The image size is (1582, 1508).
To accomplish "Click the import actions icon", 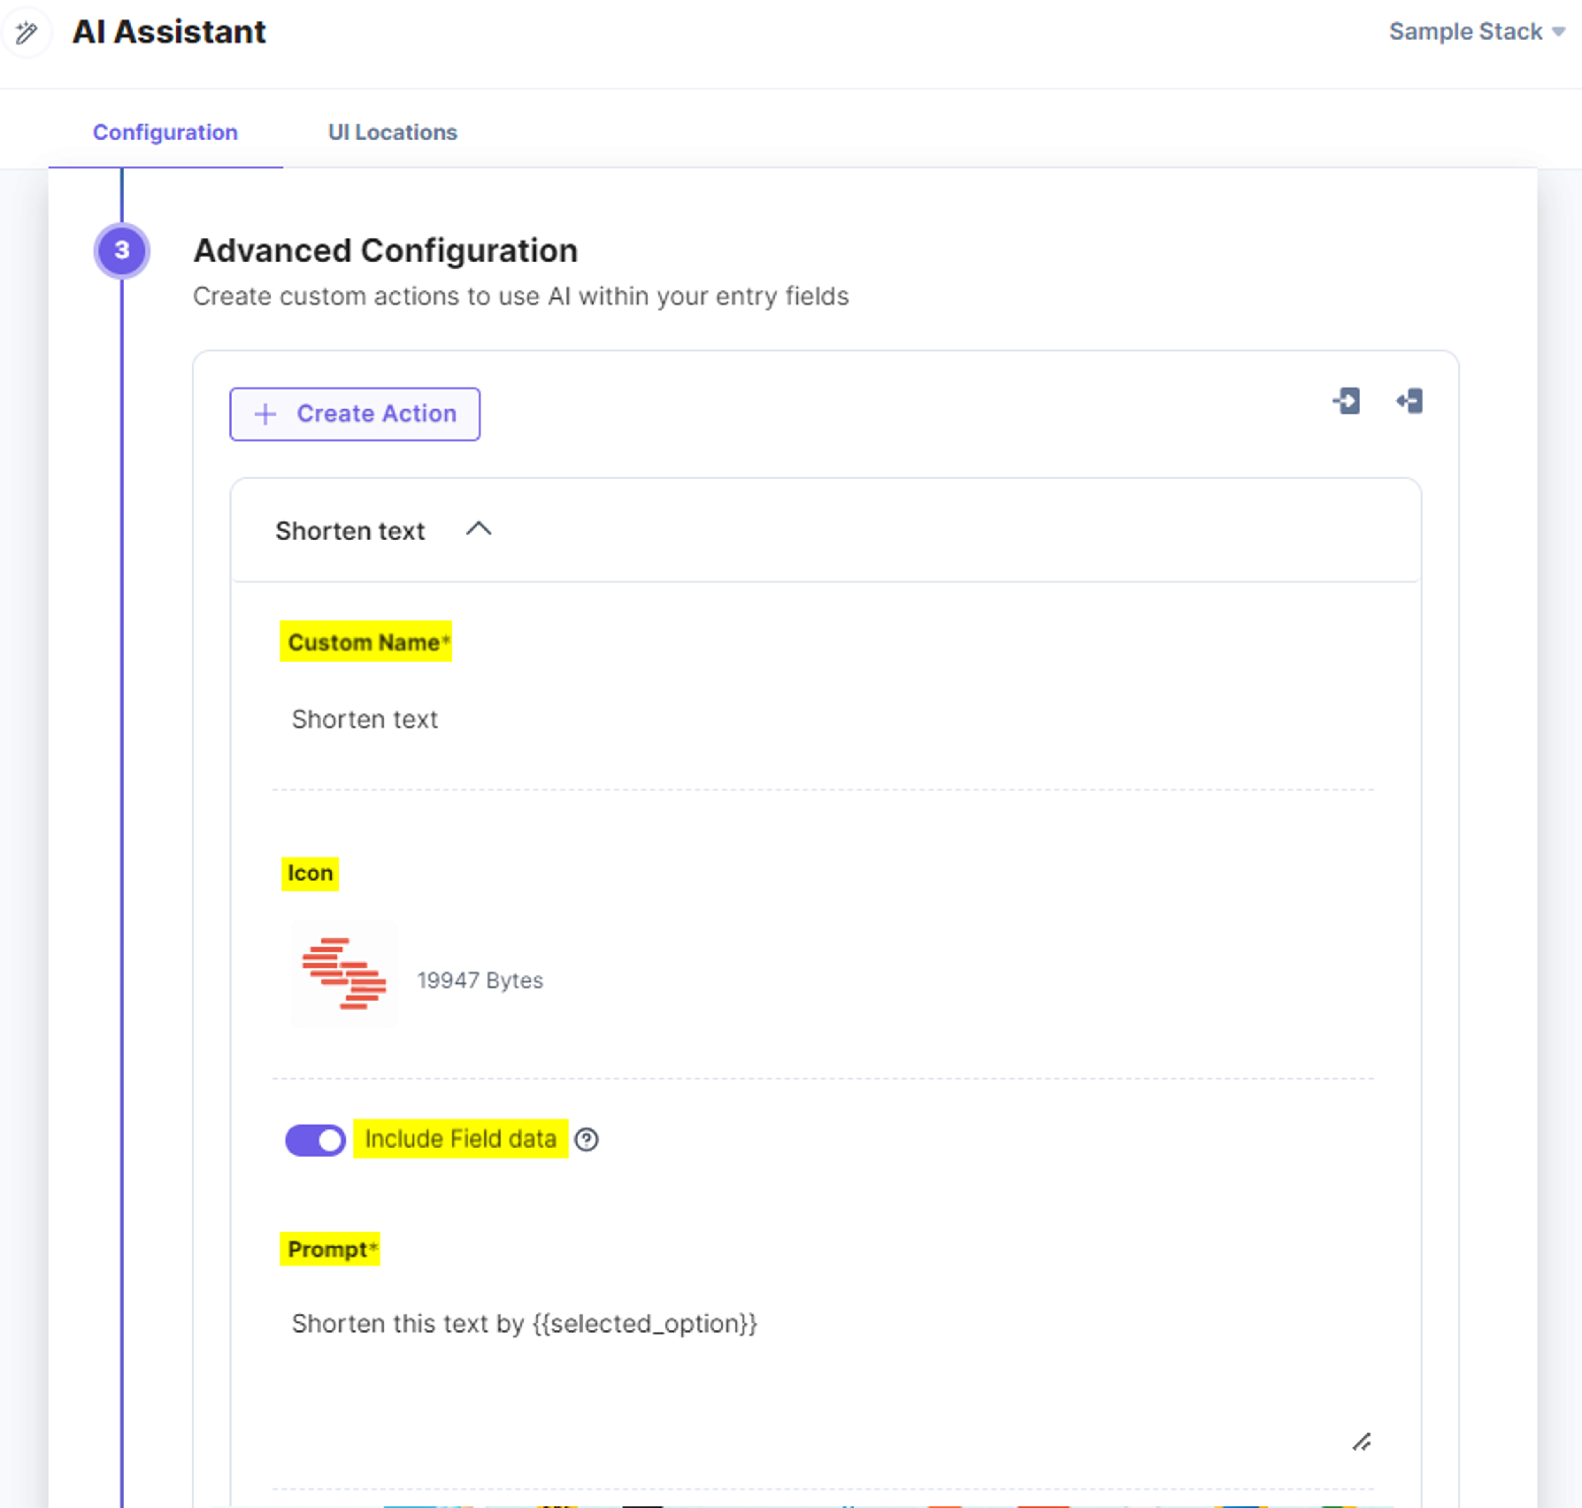I will point(1346,401).
